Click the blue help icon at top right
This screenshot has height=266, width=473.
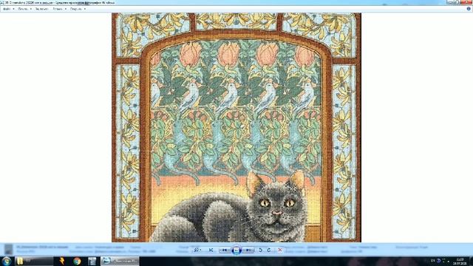click(x=469, y=9)
